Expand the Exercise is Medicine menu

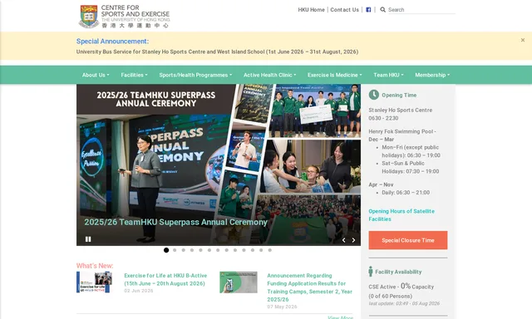335,75
